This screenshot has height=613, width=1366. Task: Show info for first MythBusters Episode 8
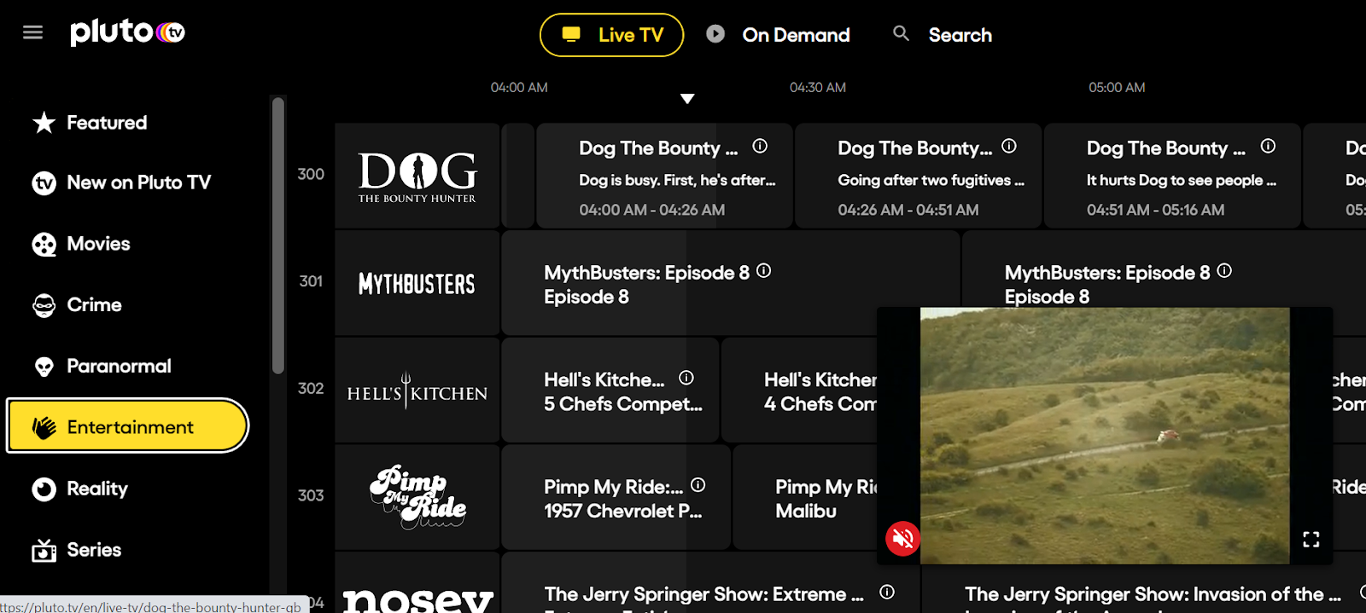click(x=764, y=271)
